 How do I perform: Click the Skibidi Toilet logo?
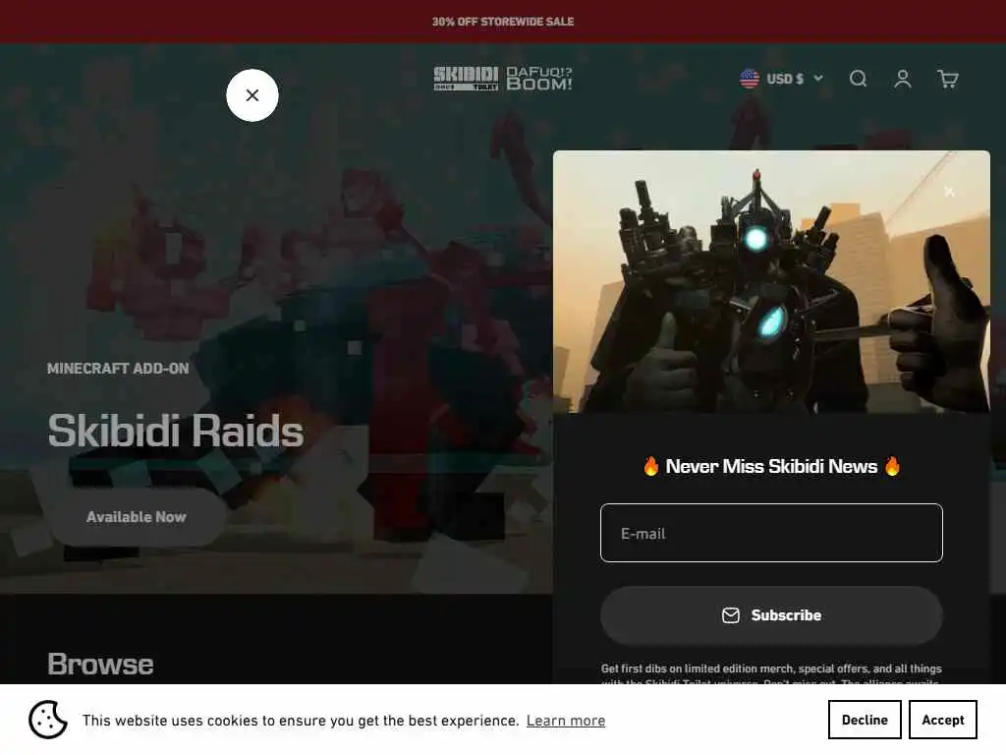[466, 79]
